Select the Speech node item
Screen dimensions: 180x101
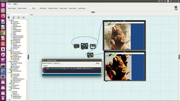pos(14,44)
